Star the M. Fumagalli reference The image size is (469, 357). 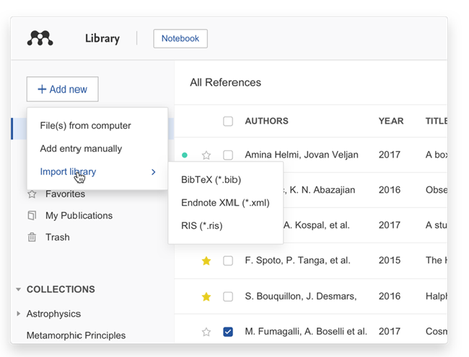click(x=206, y=332)
